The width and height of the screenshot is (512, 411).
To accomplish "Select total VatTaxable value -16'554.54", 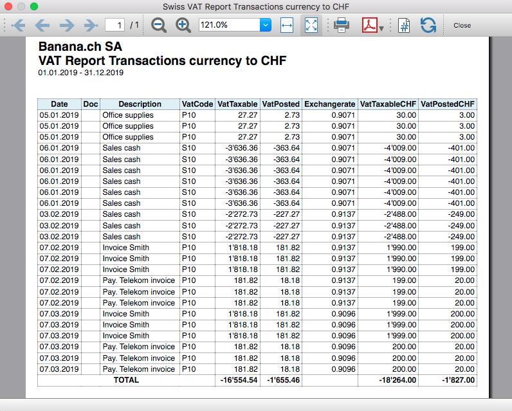I will pos(239,380).
